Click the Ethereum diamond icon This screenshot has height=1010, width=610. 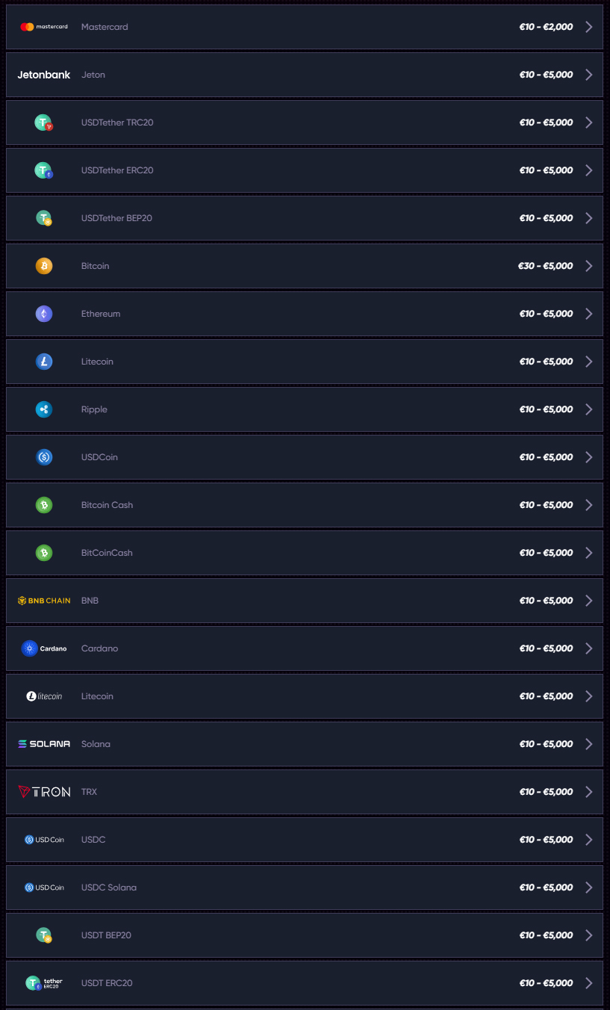point(44,314)
